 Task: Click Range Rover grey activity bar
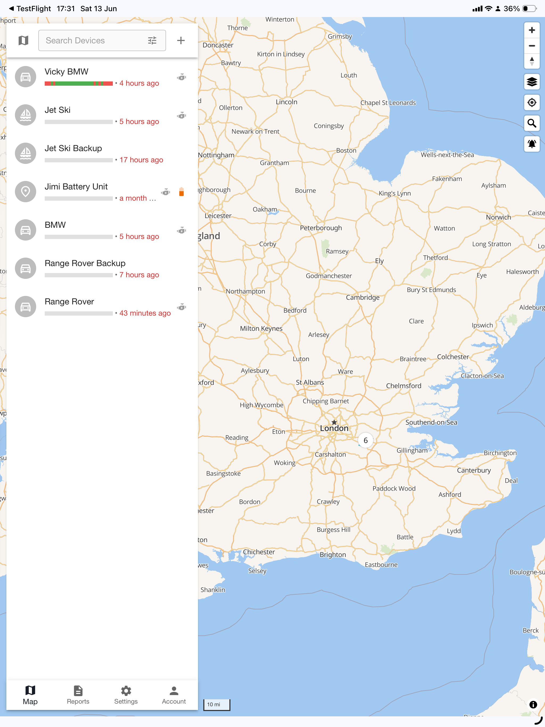point(79,313)
